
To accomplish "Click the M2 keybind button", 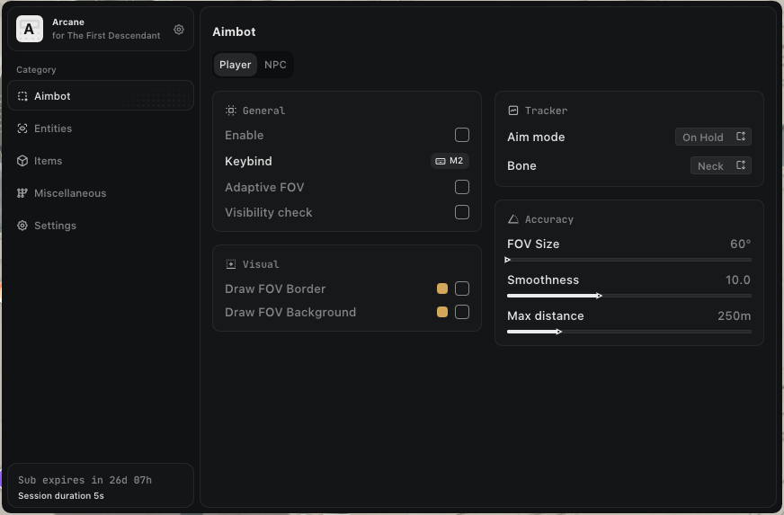I will [450, 161].
